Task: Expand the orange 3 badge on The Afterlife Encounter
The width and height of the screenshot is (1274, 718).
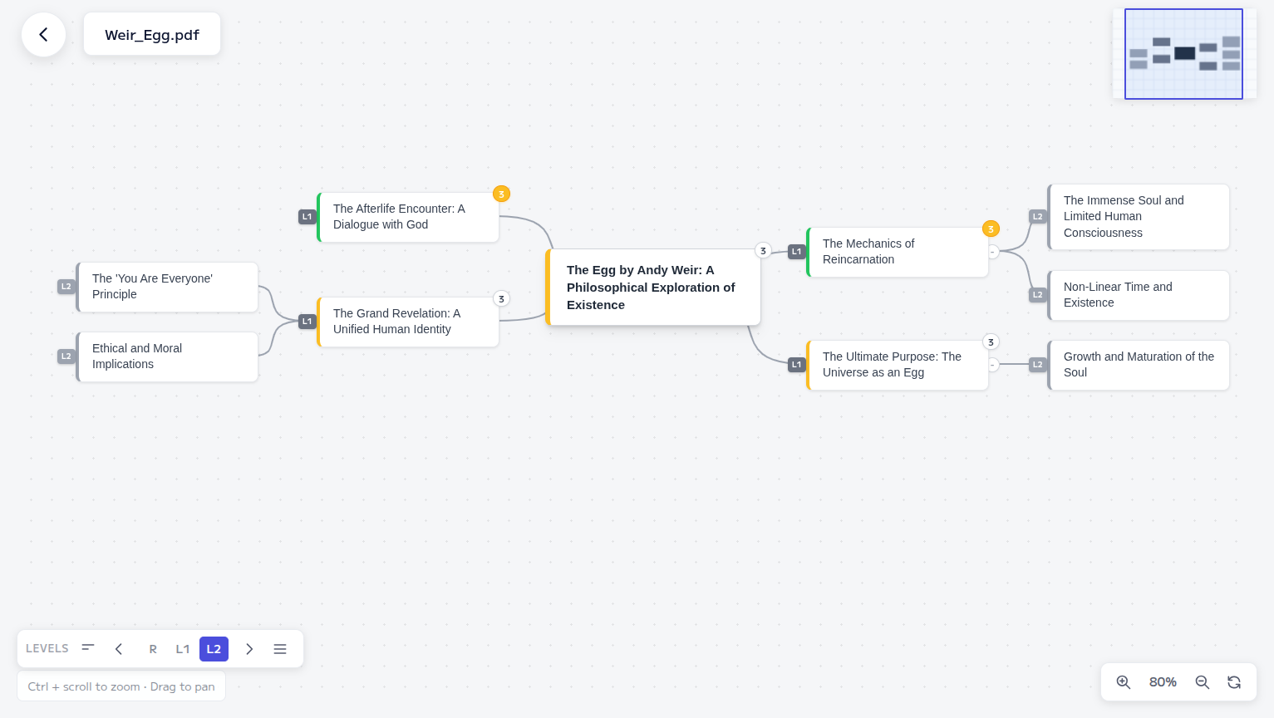Action: coord(501,194)
